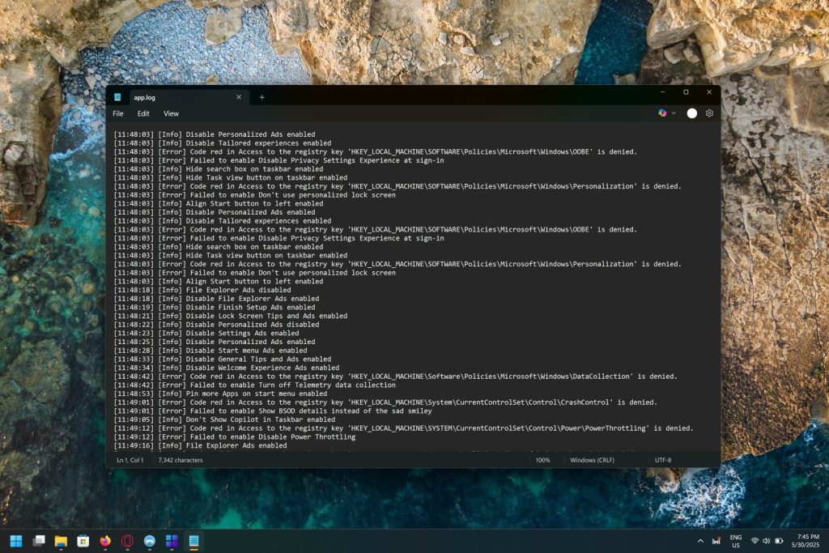Expand the Copilot dropdown chevron

pos(674,113)
